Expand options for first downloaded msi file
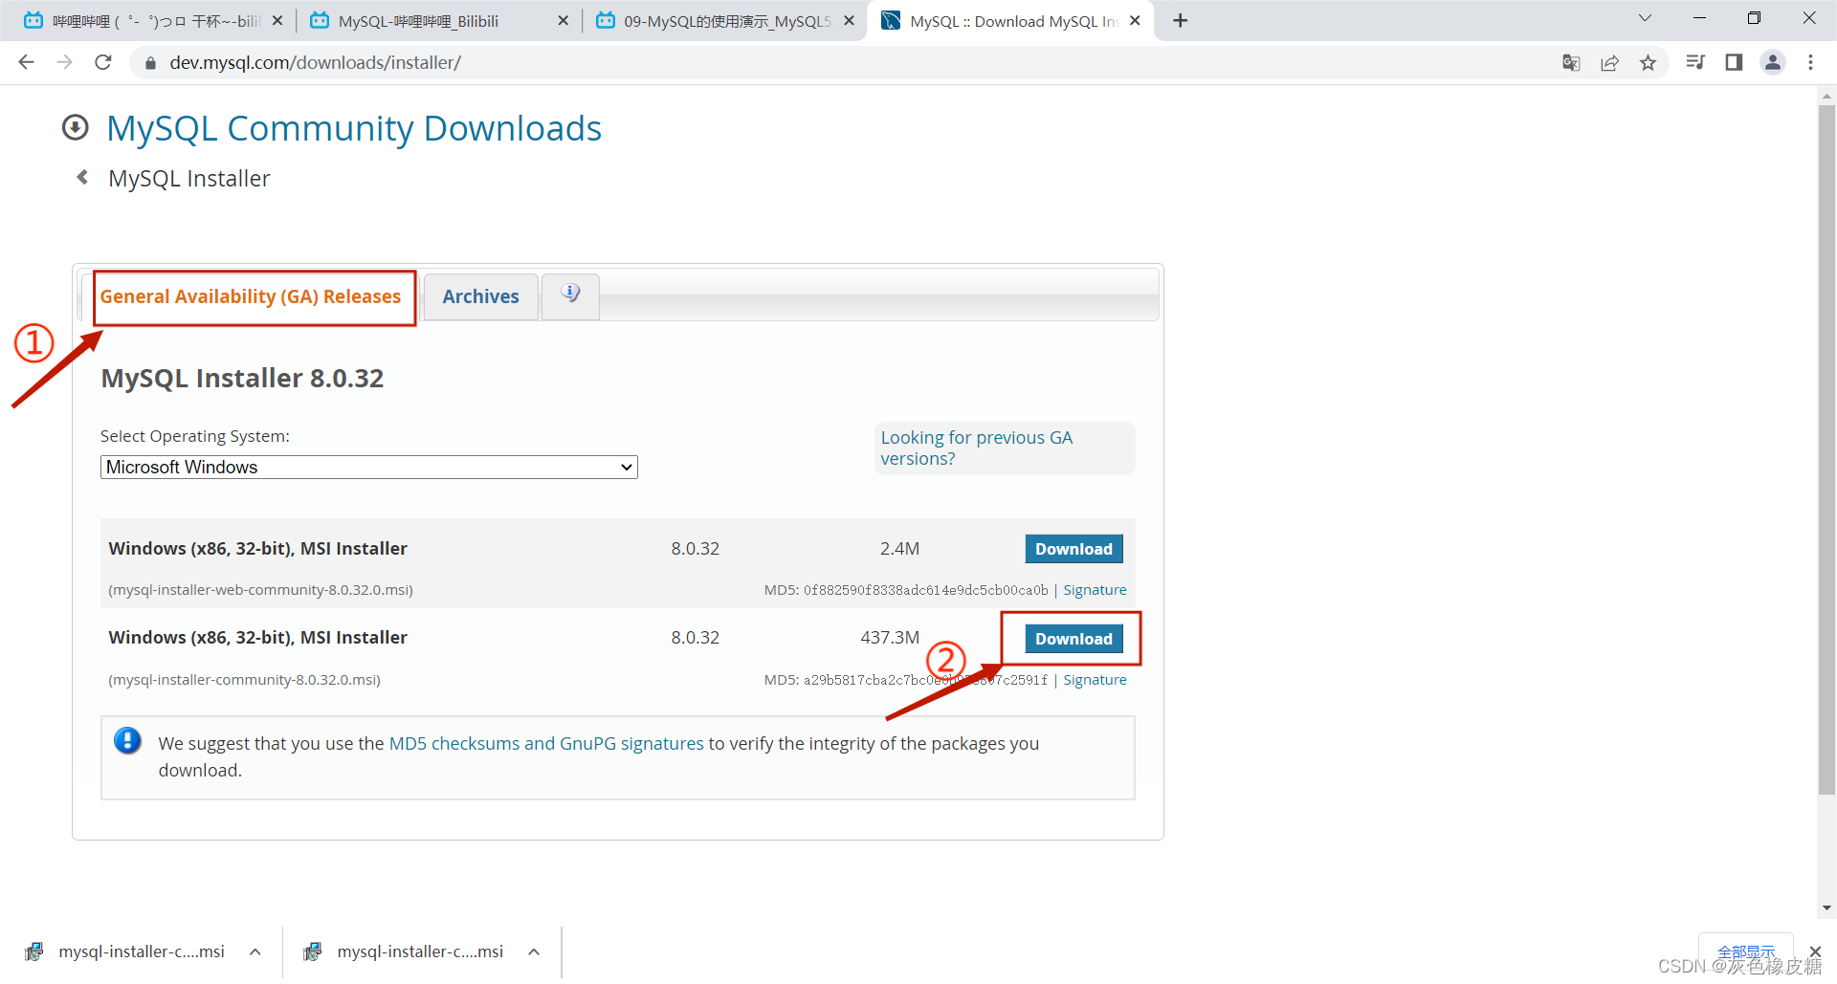Image resolution: width=1837 pixels, height=984 pixels. [255, 951]
